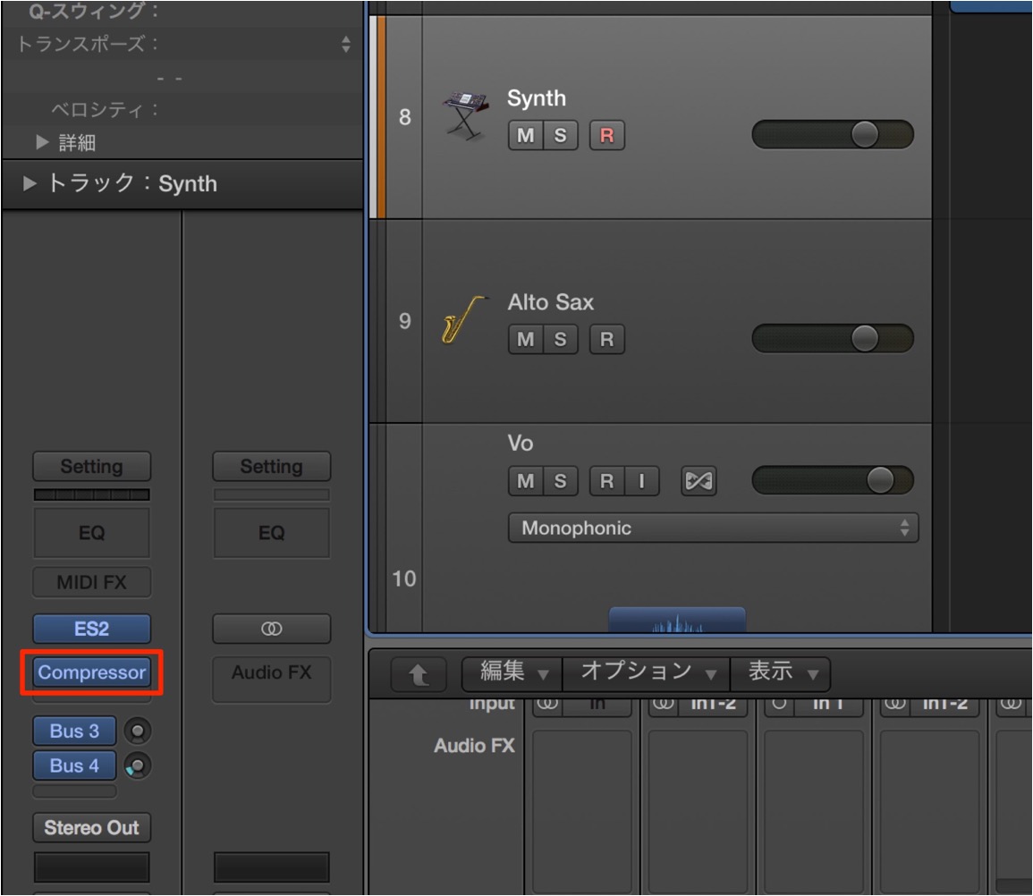Open the 編集 menu
This screenshot has width=1033, height=896.
512,672
